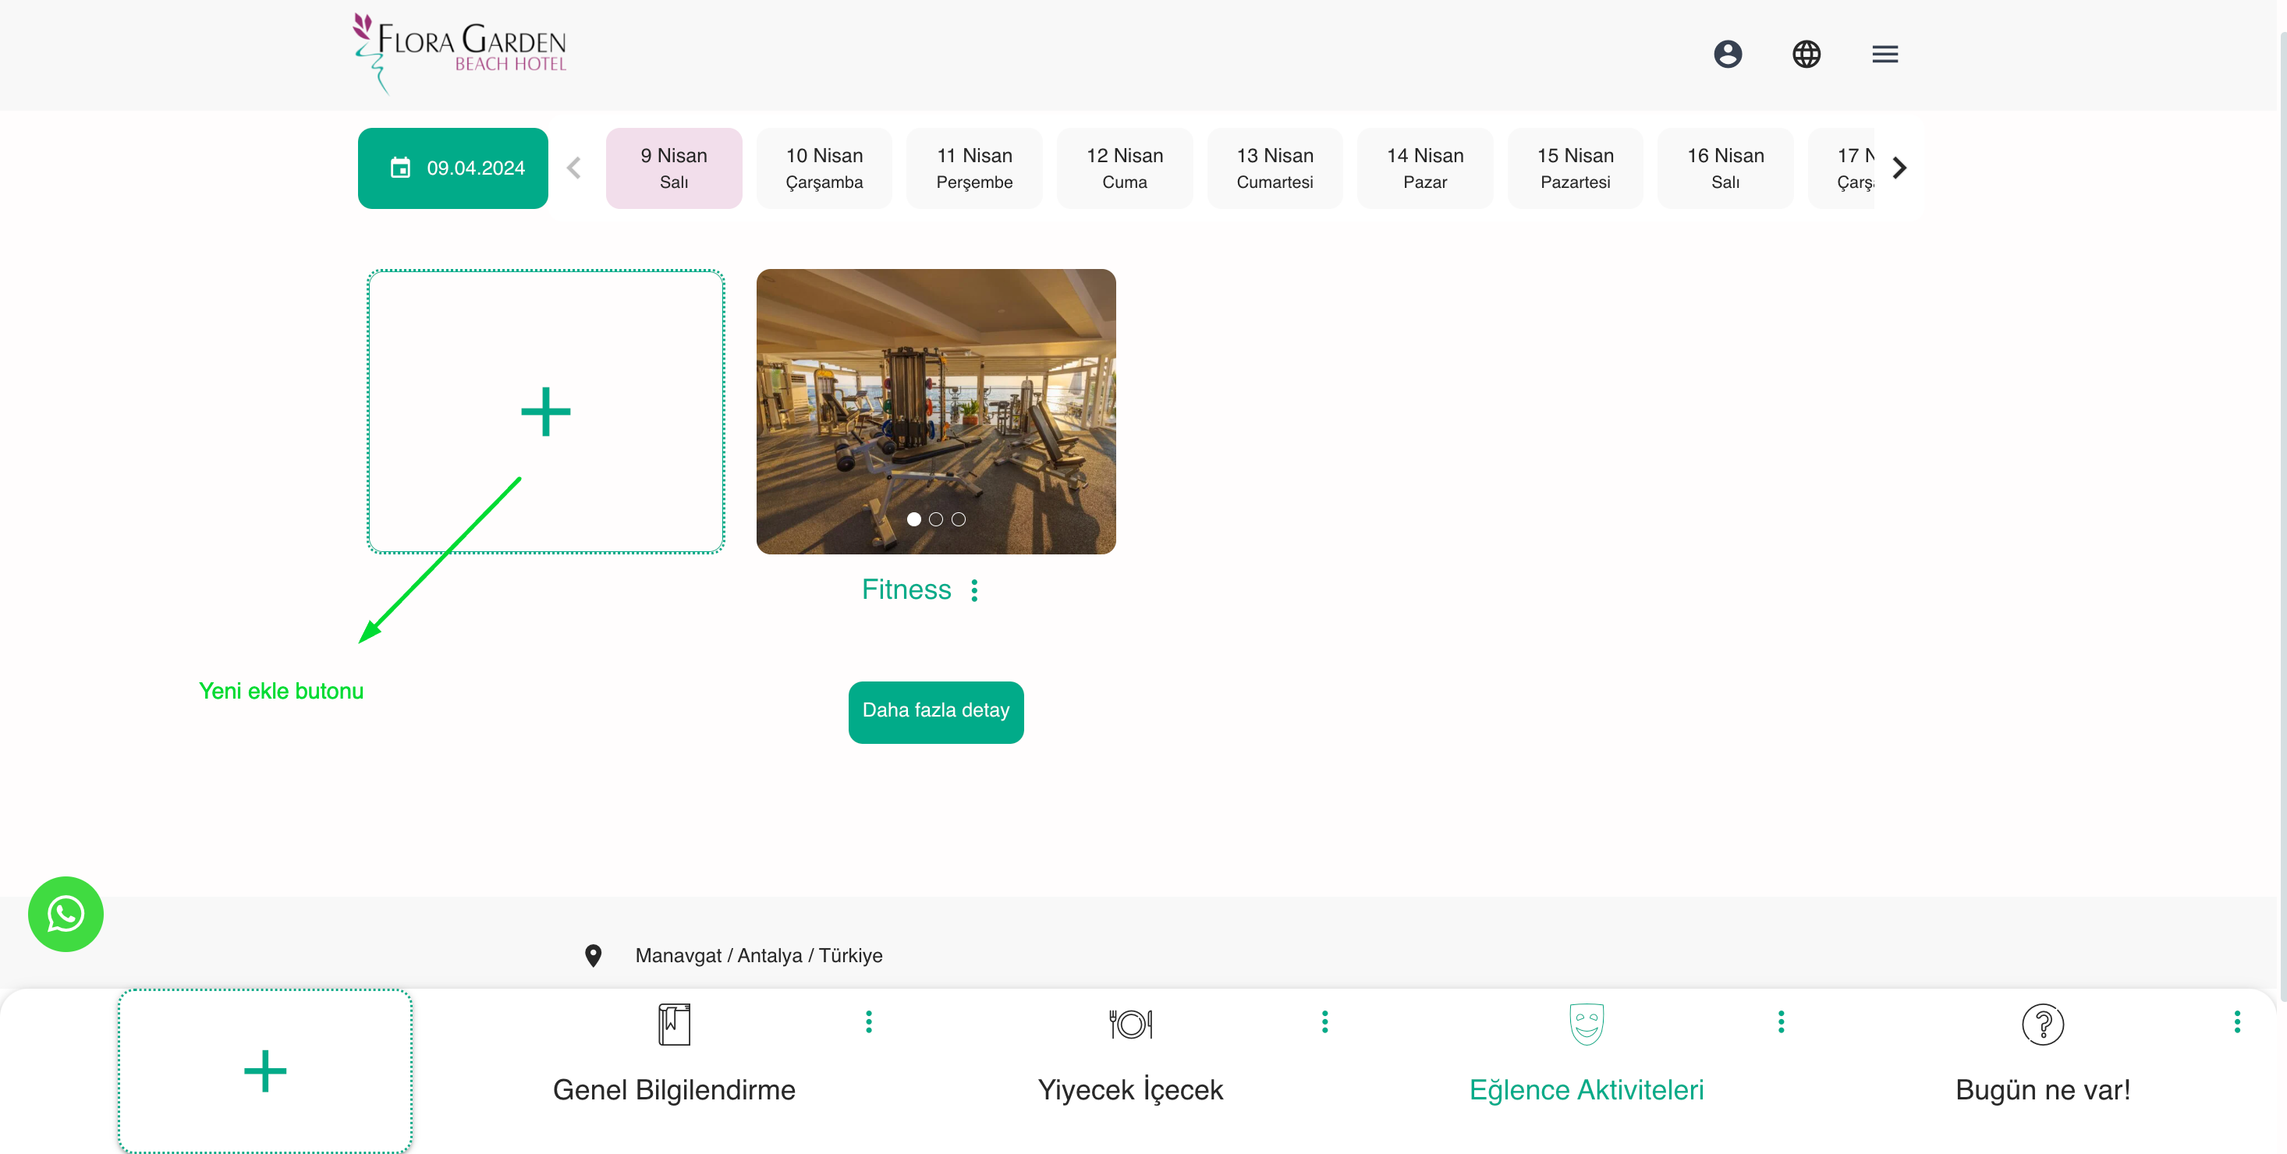
Task: Open the user account profile icon
Action: point(1727,54)
